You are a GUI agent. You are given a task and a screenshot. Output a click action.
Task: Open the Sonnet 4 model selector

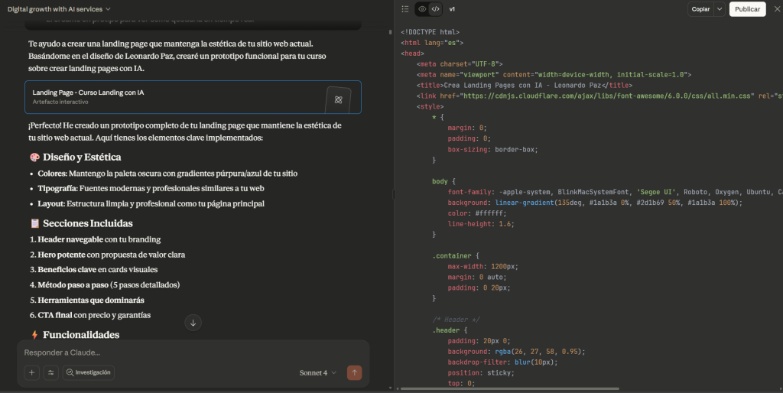point(317,372)
